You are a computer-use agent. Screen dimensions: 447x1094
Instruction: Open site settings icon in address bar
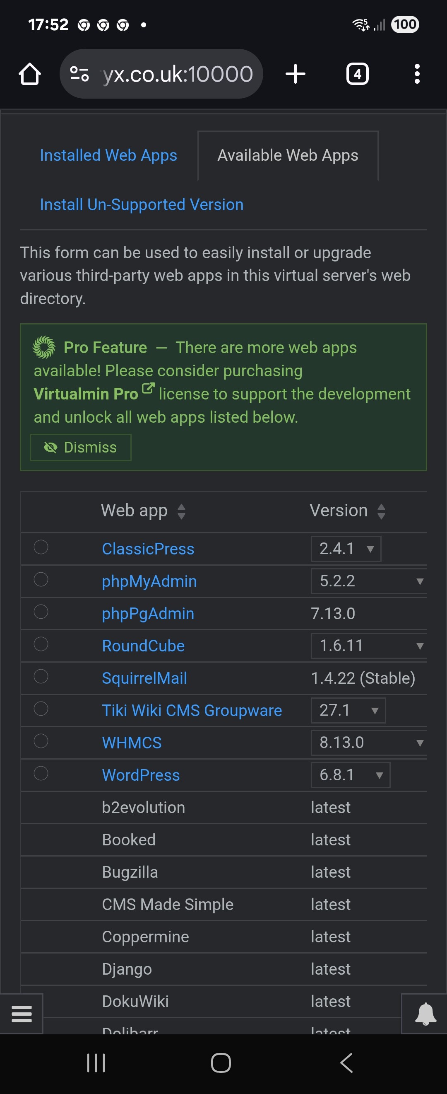point(79,74)
